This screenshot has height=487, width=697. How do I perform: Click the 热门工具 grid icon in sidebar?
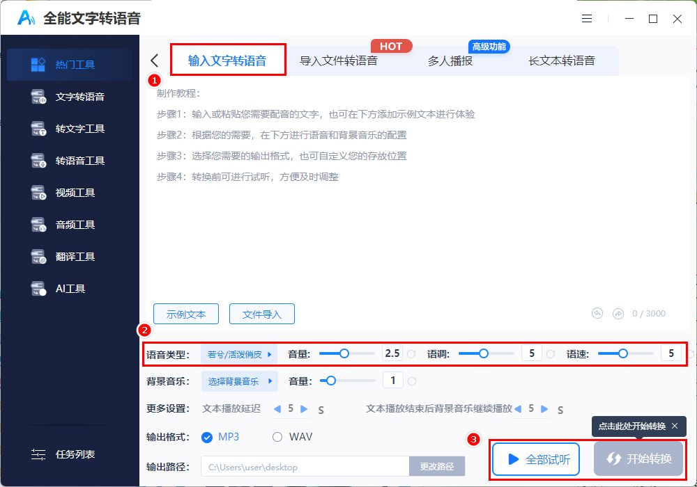coord(38,65)
